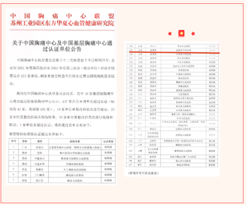Click the '东莞市' city cell

tap(39, 147)
